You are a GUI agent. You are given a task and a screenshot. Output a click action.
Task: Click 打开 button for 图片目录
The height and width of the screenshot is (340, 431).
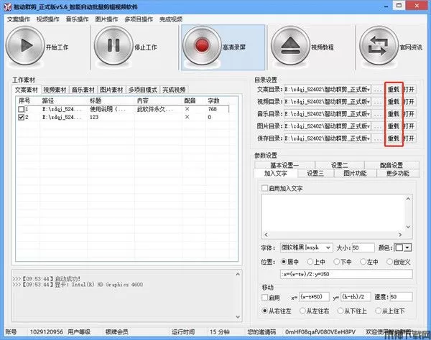click(x=409, y=126)
